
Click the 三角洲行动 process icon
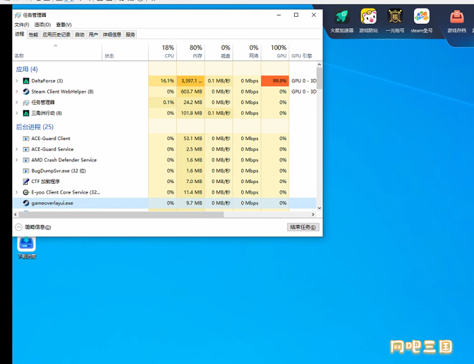26,113
